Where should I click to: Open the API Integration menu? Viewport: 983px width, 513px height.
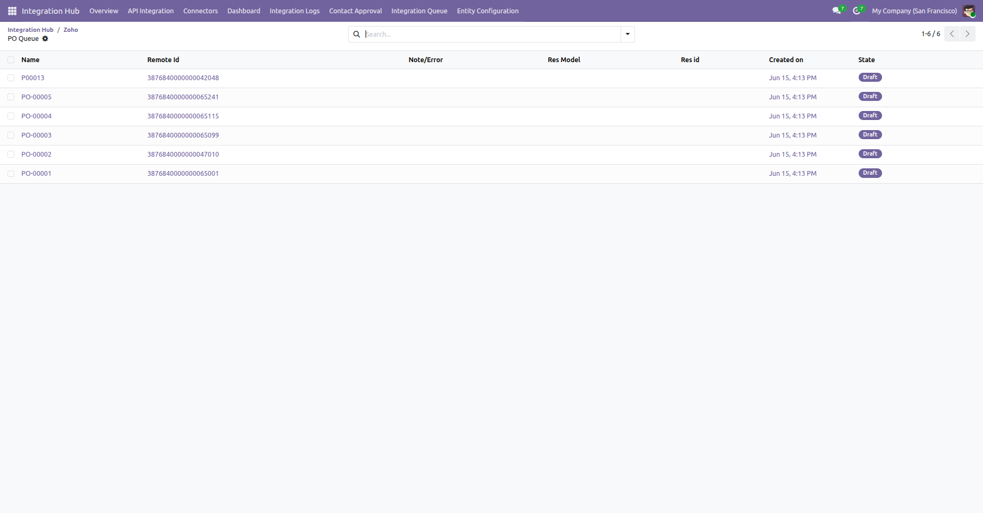click(150, 11)
